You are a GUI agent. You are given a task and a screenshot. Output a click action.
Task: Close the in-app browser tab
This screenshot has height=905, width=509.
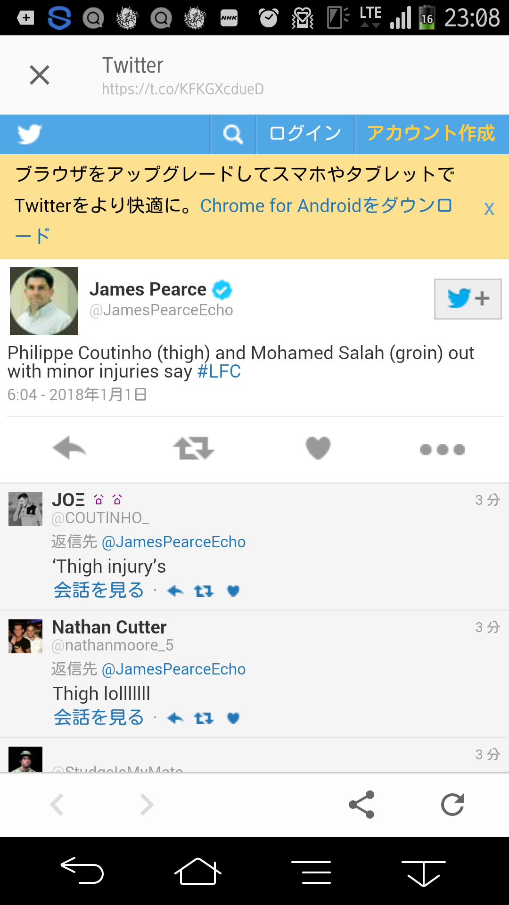pos(40,75)
